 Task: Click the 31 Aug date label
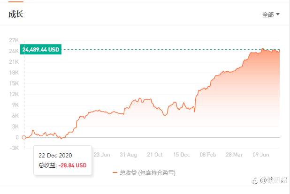[x=129, y=155]
